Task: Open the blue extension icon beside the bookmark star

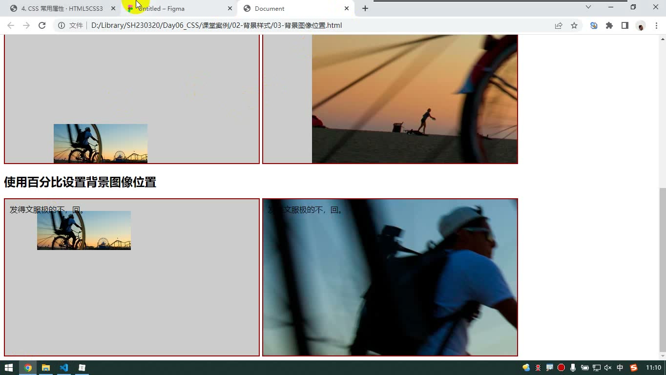Action: point(594,25)
